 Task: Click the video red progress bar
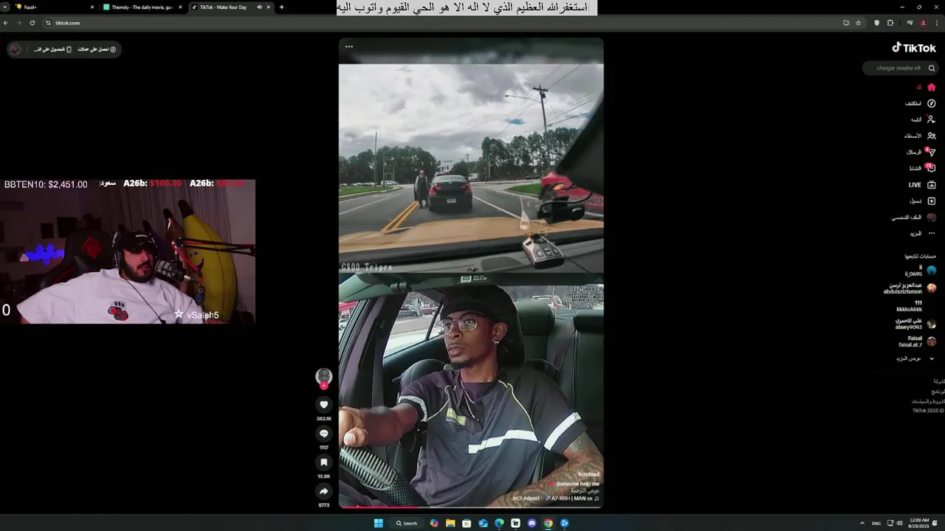point(378,507)
